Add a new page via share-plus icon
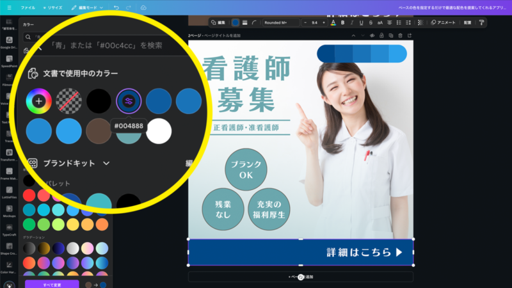This screenshot has height=288, width=512. 410,36
